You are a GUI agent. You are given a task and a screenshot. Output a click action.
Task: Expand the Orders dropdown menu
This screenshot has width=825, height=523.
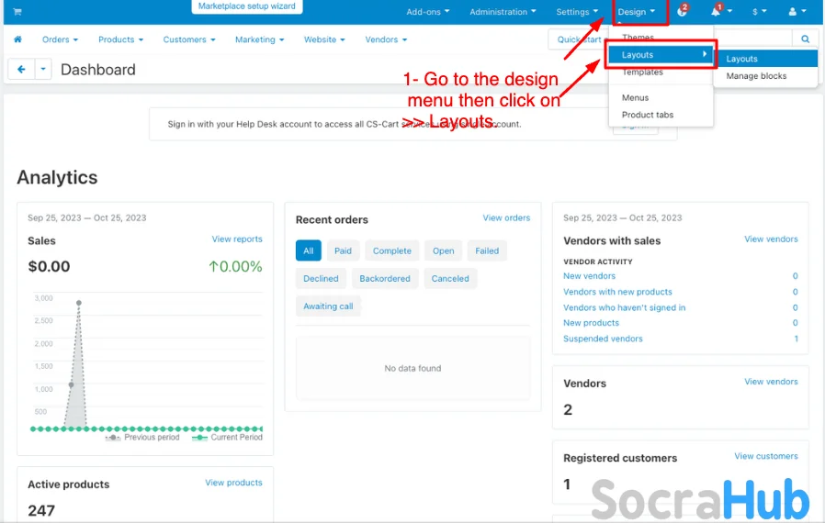pos(60,39)
